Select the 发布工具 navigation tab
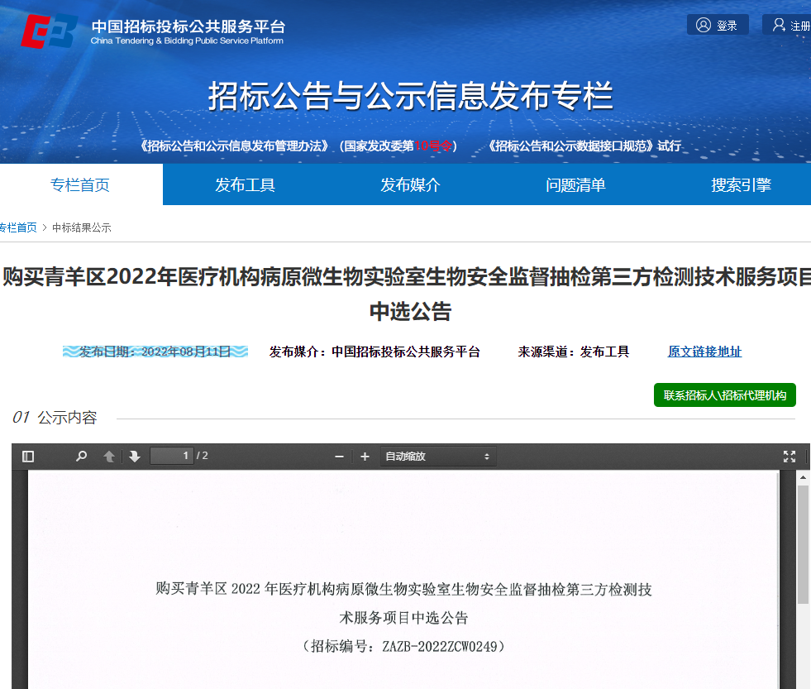Screen dimensions: 811x689 pyautogui.click(x=246, y=184)
